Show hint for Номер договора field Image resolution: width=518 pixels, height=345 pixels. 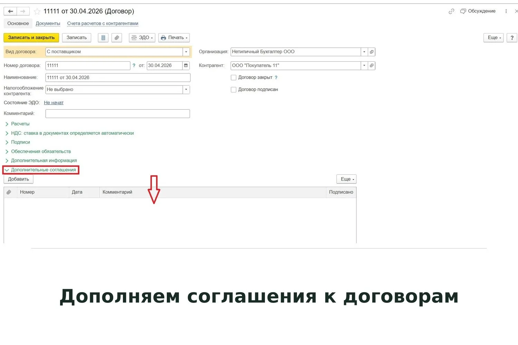[134, 66]
